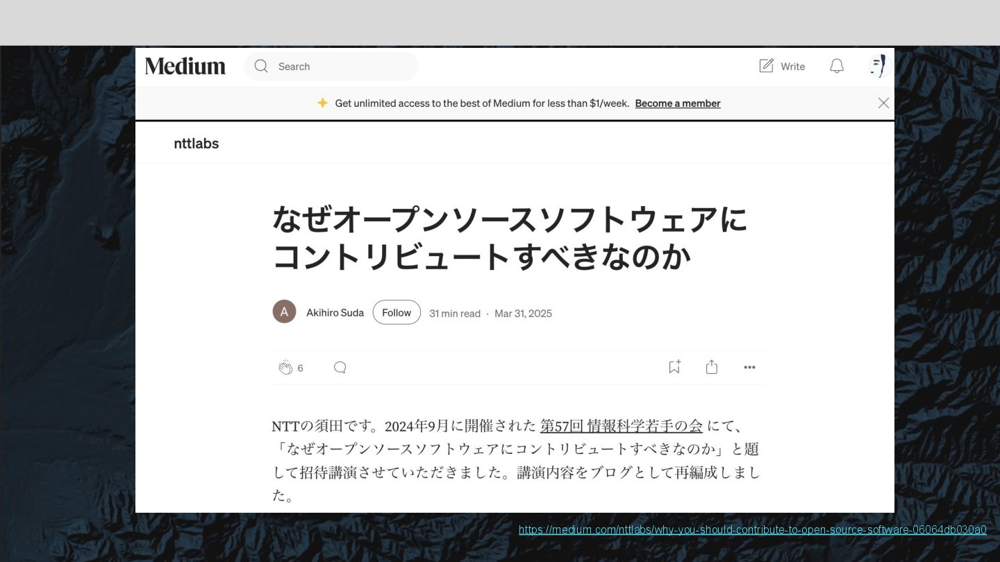Click Akihiro Suda author avatar
Viewport: 1000px width, 562px height.
pyautogui.click(x=284, y=312)
